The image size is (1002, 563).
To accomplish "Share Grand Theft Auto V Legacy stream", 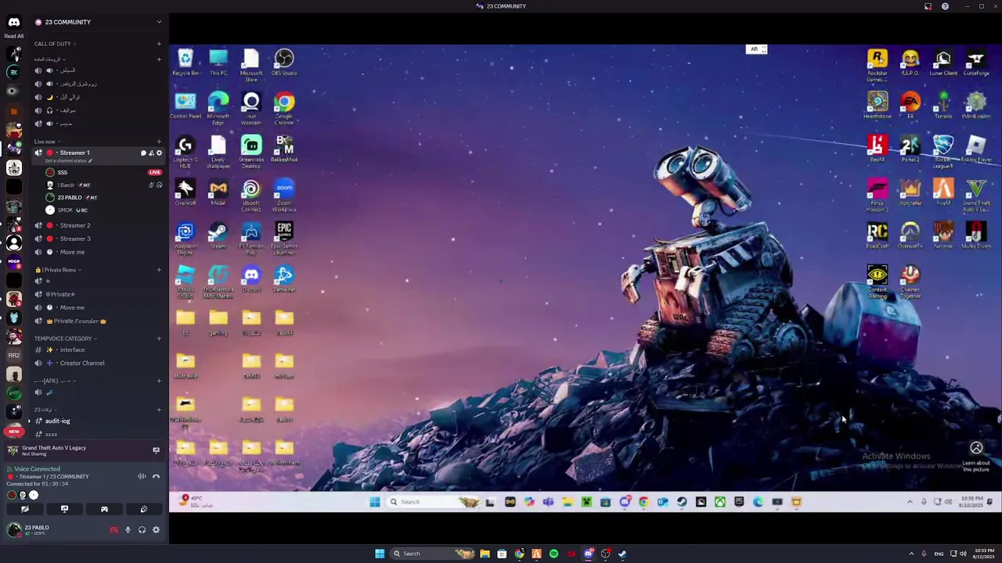I will click(x=156, y=450).
